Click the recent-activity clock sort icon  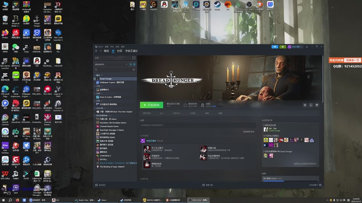[x=131, y=65]
